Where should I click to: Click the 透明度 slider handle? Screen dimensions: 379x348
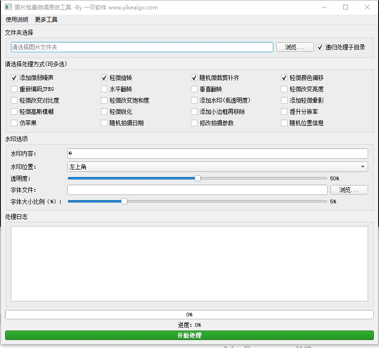198,178
